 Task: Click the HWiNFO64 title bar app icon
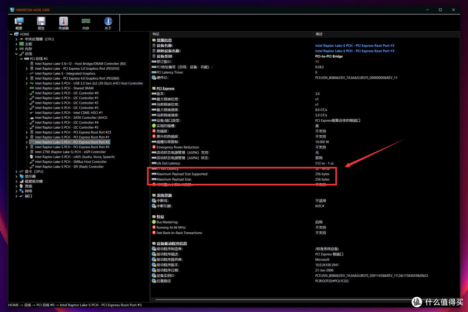tap(12, 10)
